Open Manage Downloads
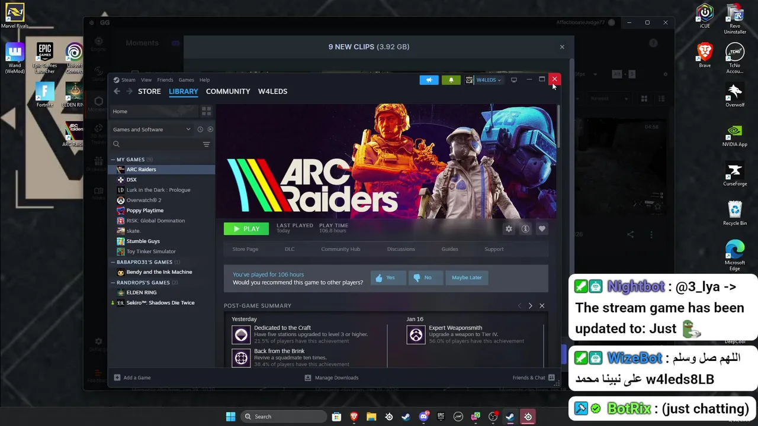758x426 pixels. click(x=331, y=377)
